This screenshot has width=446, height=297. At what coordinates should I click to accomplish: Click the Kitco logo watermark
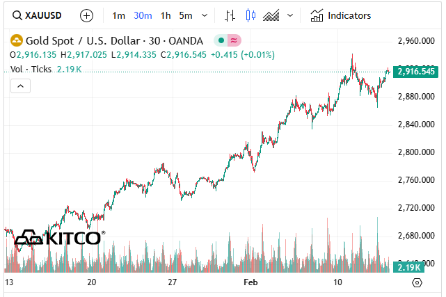[x=60, y=239]
